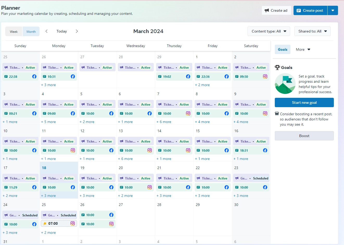Go to the previous month arrow
The image size is (344, 245).
(x=47, y=31)
